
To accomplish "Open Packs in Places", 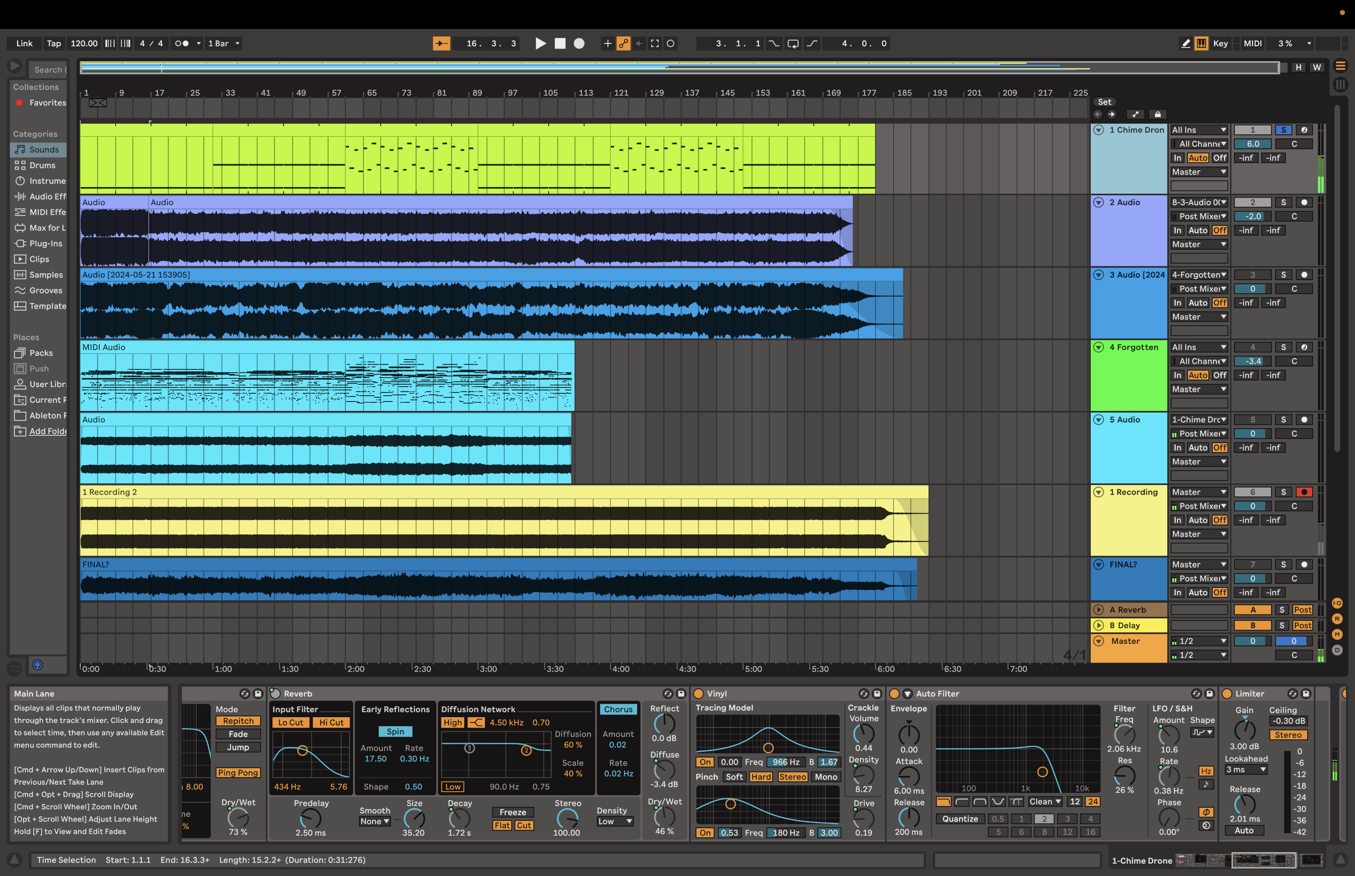I will pos(38,353).
